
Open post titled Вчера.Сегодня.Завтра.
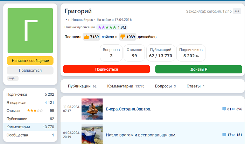pyautogui.click(x=128, y=109)
